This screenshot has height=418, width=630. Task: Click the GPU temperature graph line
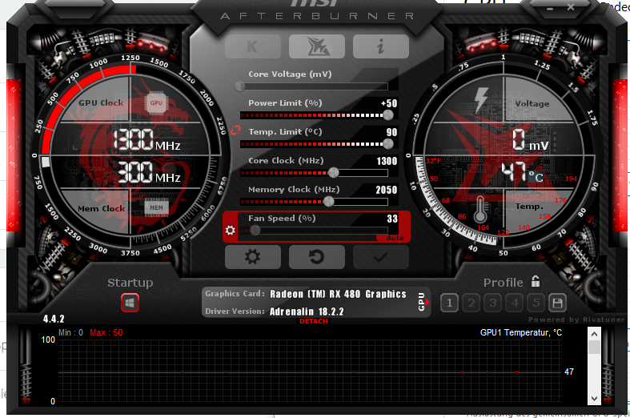coord(309,373)
